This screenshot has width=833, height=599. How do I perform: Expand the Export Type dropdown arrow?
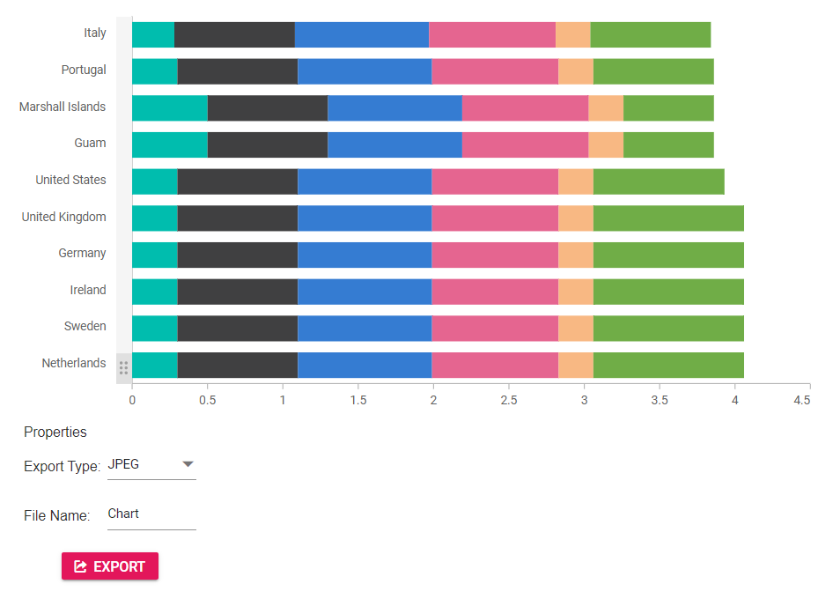[x=187, y=464]
